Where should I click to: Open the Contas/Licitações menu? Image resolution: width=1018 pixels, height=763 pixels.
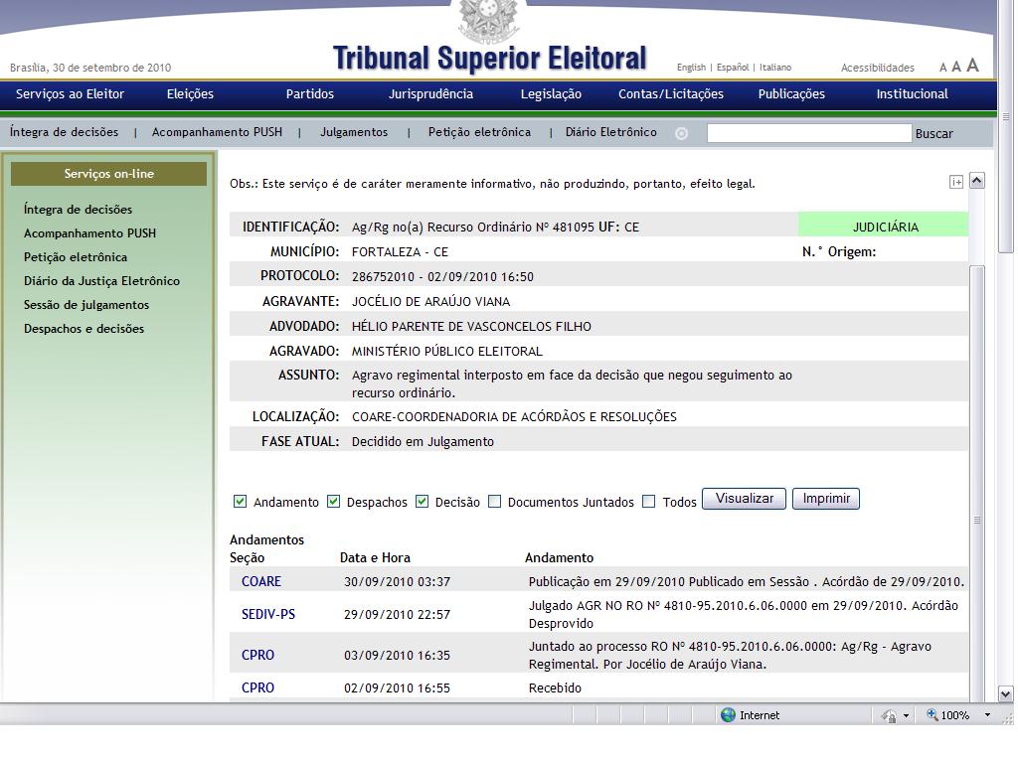click(671, 94)
